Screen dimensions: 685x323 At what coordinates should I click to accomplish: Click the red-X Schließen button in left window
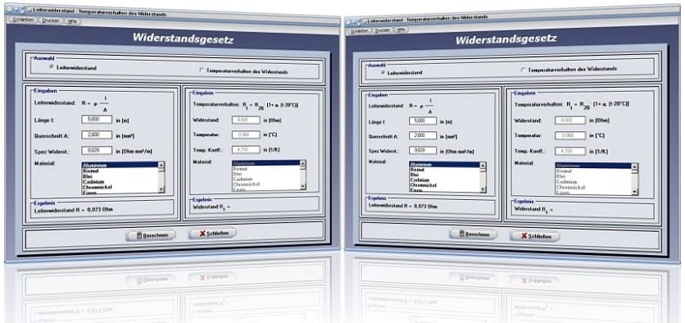[x=212, y=234]
